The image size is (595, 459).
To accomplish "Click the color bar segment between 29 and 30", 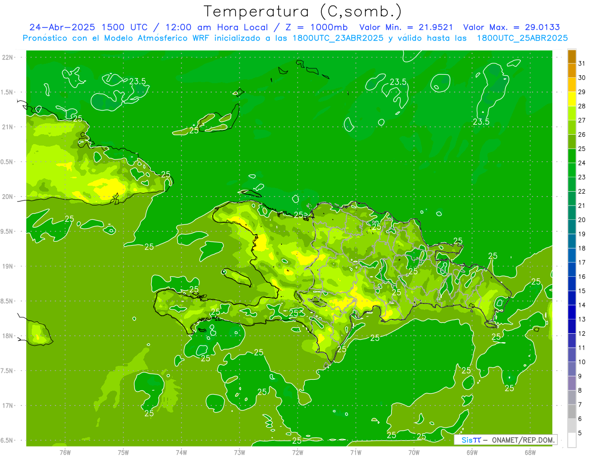I will (572, 85).
